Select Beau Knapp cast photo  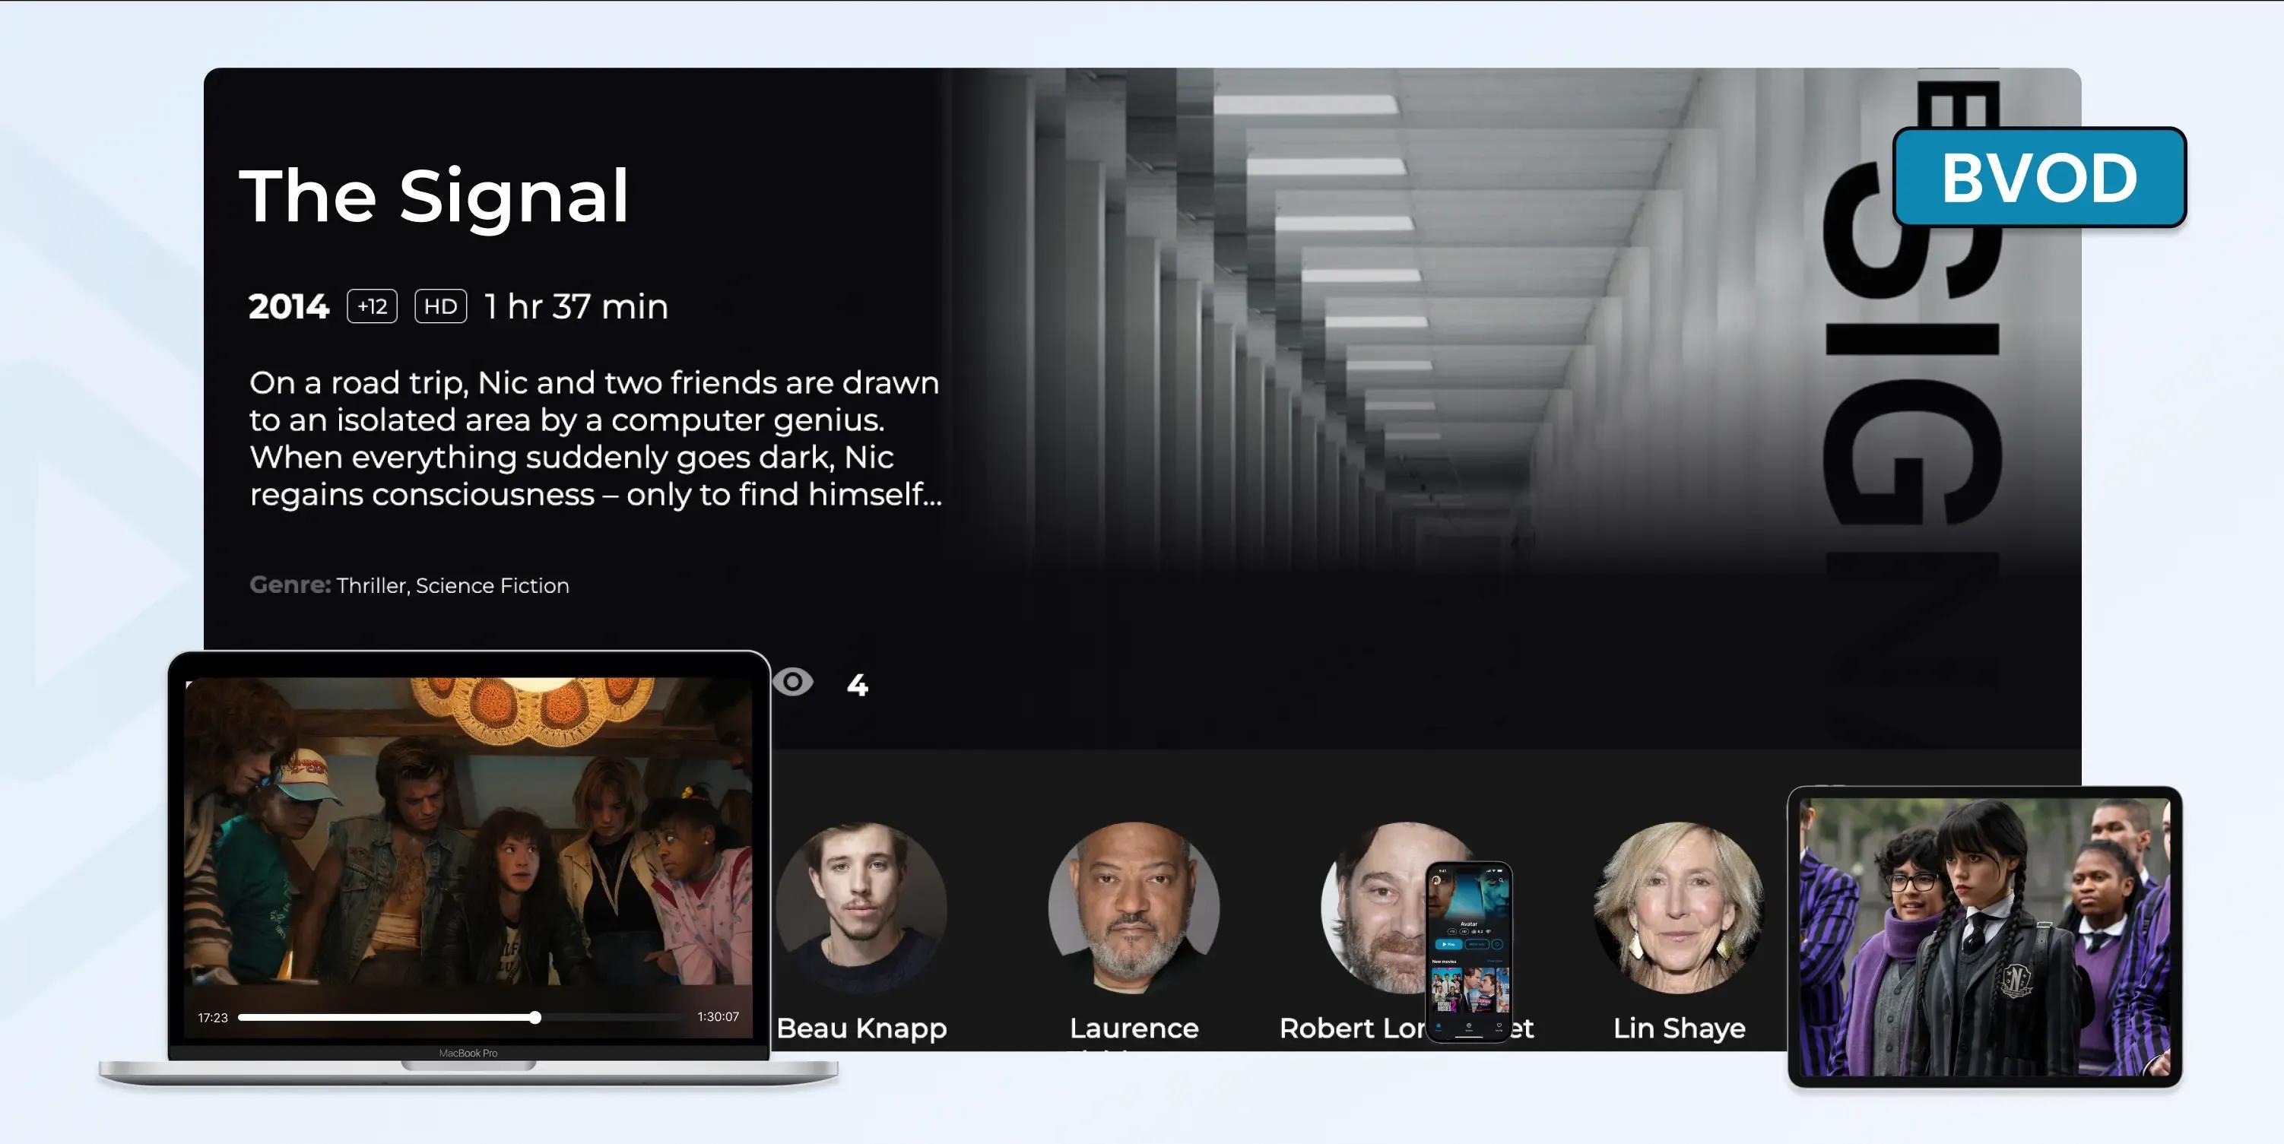tap(861, 908)
